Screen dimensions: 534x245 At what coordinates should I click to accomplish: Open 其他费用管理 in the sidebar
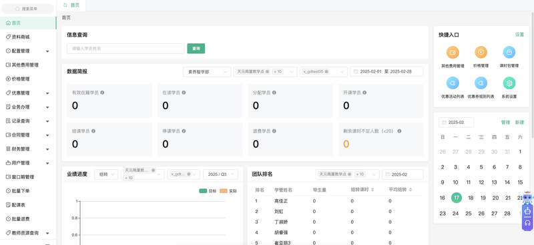28,65
